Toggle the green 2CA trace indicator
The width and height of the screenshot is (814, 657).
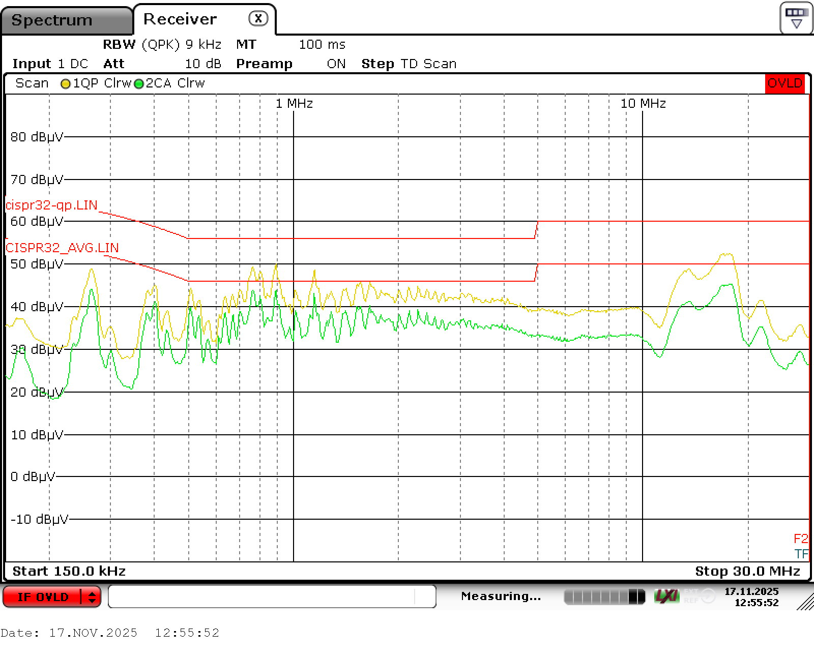coord(153,83)
